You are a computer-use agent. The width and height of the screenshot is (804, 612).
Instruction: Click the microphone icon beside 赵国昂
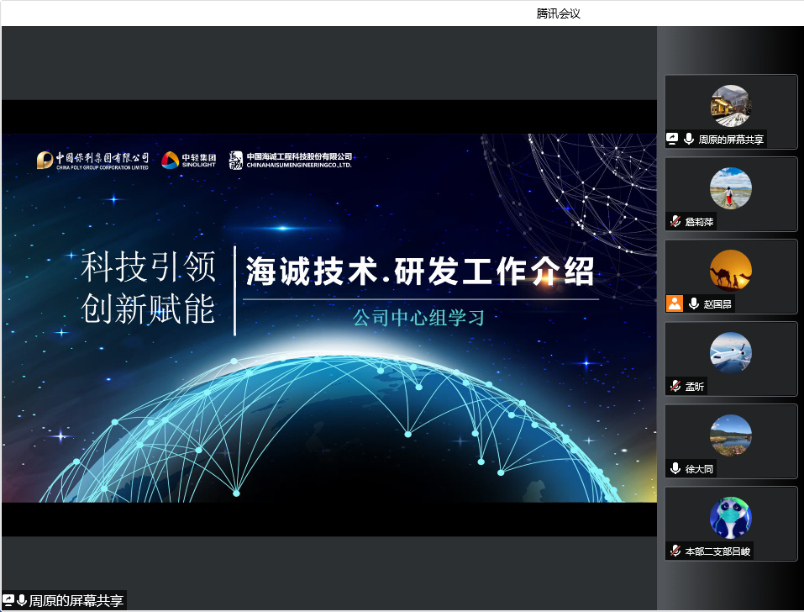(694, 304)
